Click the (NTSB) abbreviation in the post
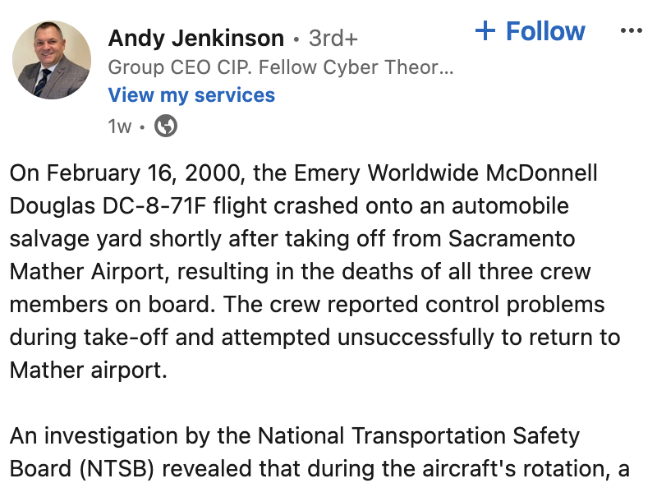The width and height of the screenshot is (657, 483). [x=117, y=469]
